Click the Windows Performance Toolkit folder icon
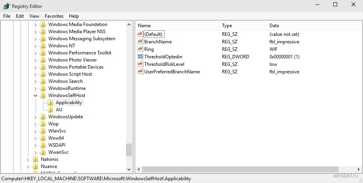 (x=43, y=53)
